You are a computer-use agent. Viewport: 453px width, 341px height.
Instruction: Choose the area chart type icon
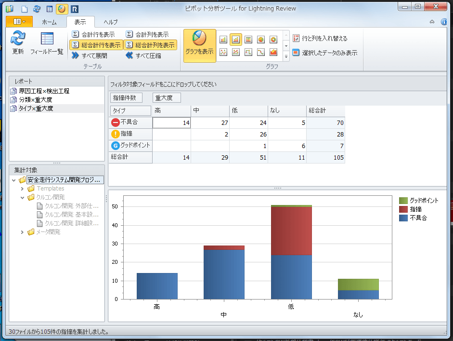click(273, 52)
